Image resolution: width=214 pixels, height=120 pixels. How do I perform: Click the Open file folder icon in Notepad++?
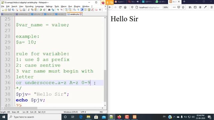coord(6,10)
